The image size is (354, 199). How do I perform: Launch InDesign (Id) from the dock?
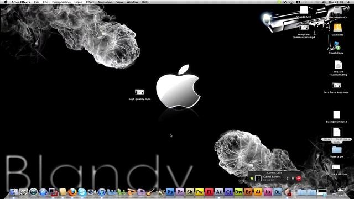[x=268, y=192]
